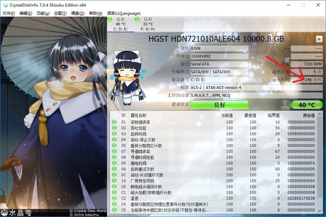326x217 pixels.
Task: Select the 通电时间 attribute row name
Action: tap(139, 163)
